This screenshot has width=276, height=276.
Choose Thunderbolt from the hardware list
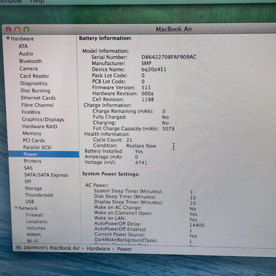(39, 195)
